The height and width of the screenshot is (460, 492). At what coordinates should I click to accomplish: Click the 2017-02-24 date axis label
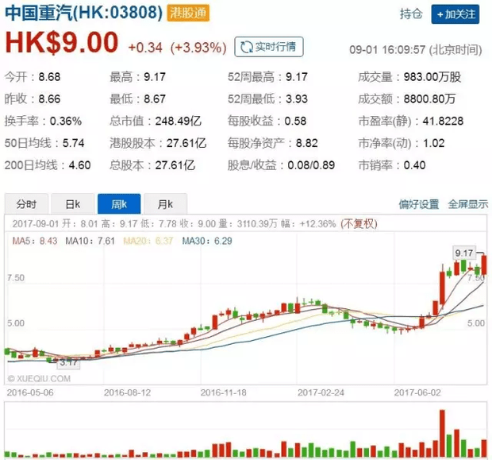click(x=321, y=392)
